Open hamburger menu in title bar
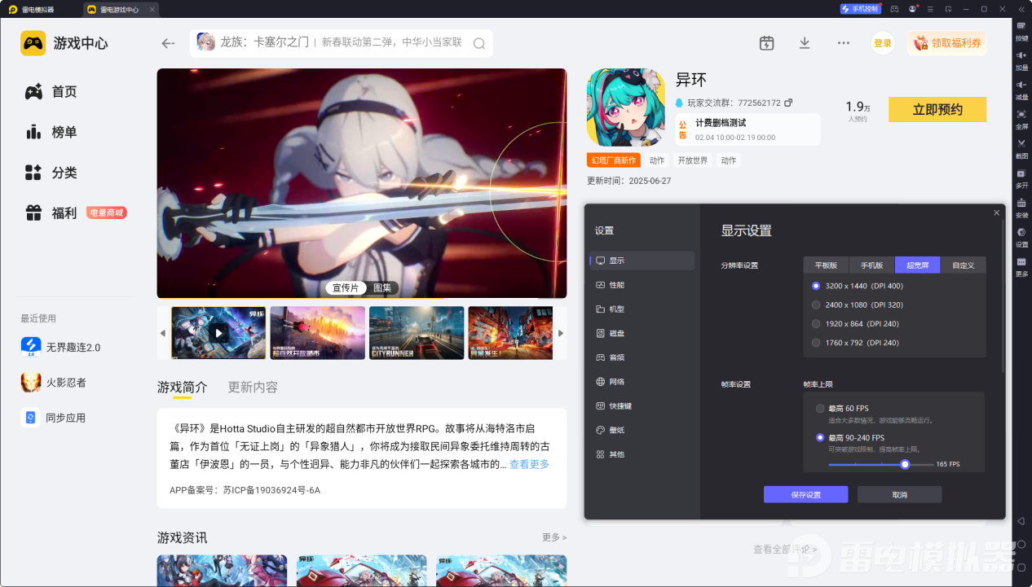The height and width of the screenshot is (587, 1032). point(930,8)
